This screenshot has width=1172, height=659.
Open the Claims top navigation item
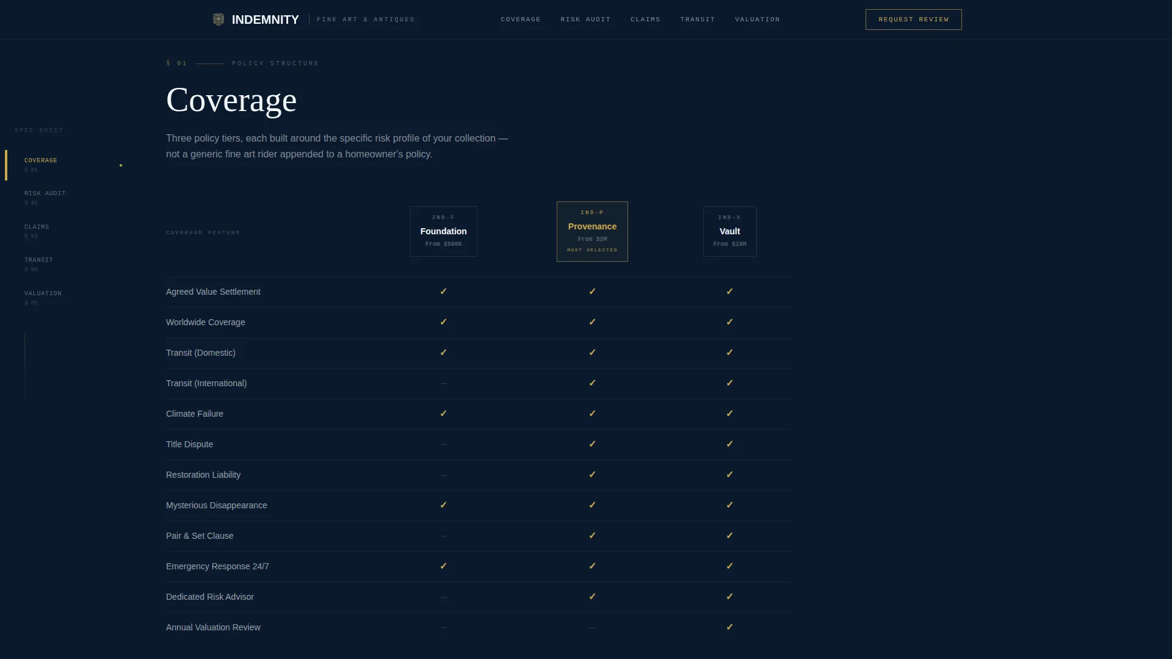pos(645,20)
